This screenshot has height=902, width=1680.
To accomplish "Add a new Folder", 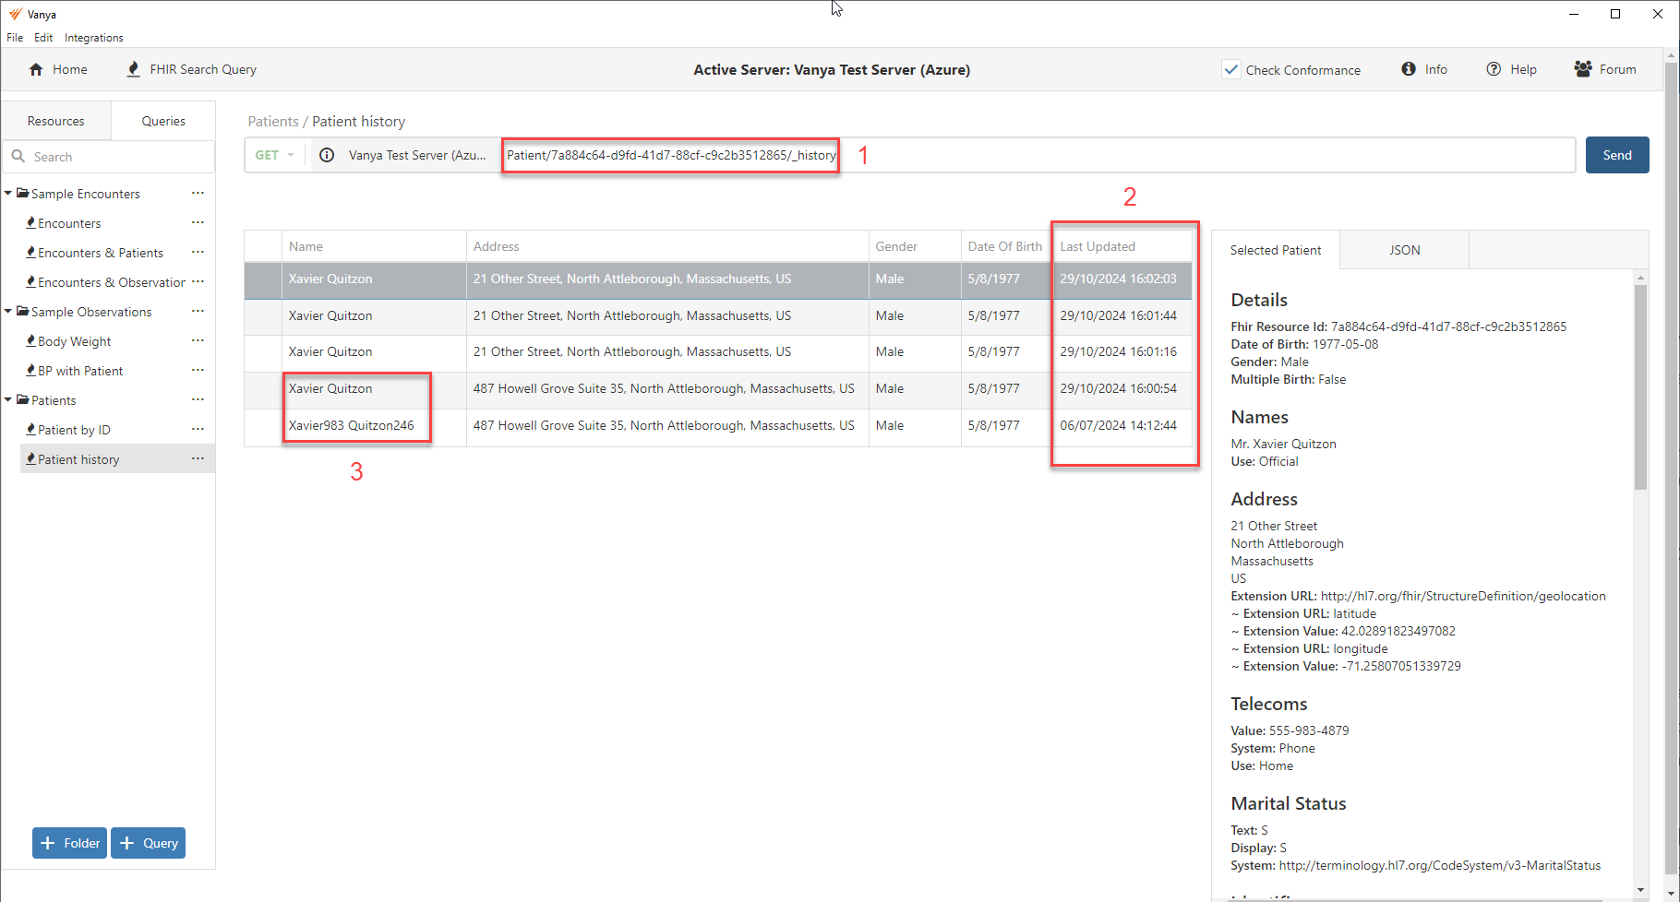I will tap(69, 843).
